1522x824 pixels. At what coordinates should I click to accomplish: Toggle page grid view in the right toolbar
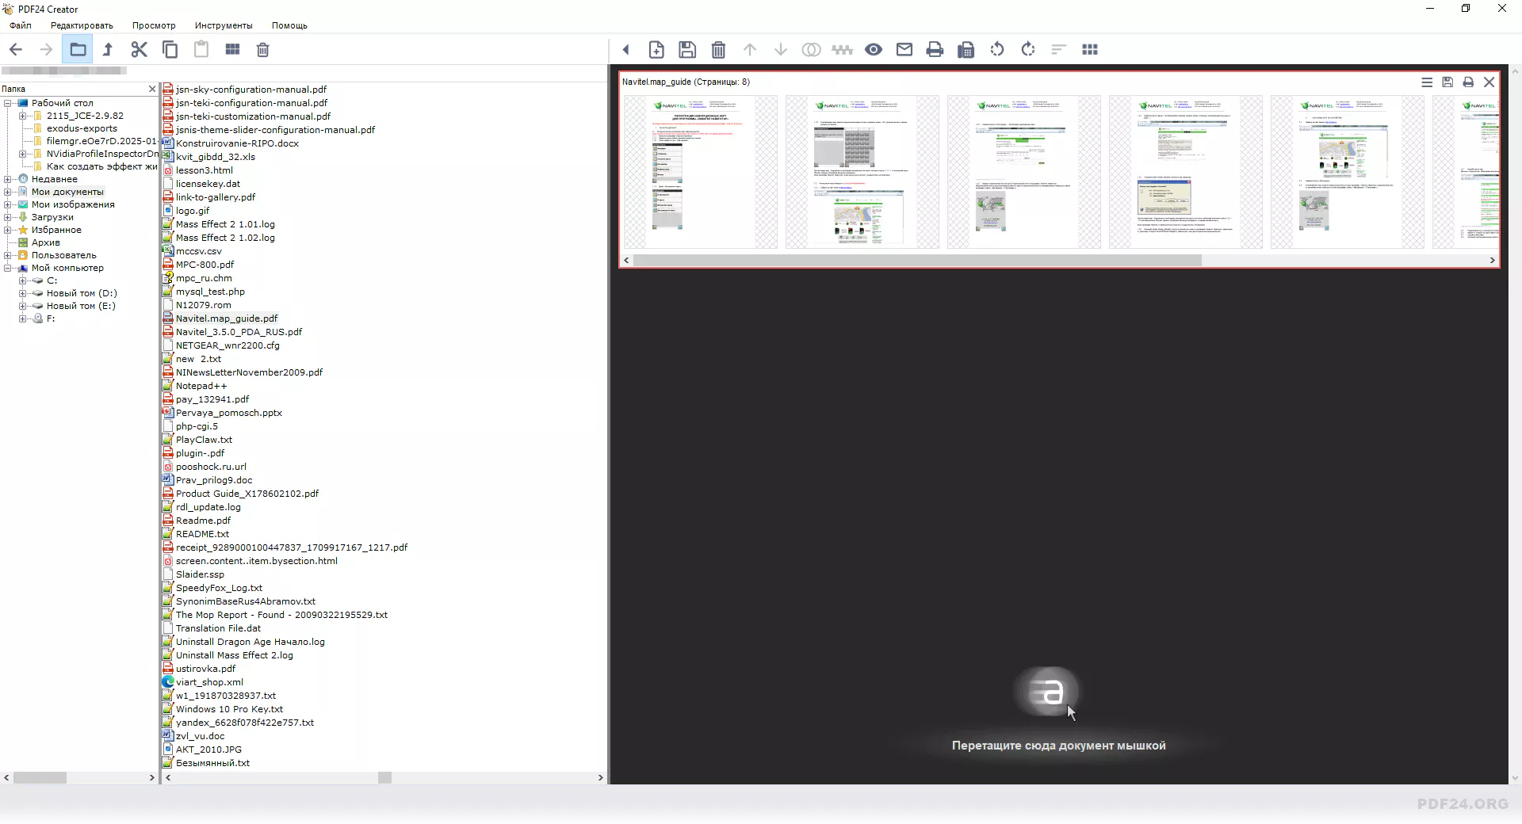[x=1090, y=50]
